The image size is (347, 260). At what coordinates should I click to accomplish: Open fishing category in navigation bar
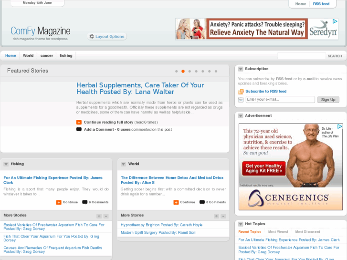66,55
